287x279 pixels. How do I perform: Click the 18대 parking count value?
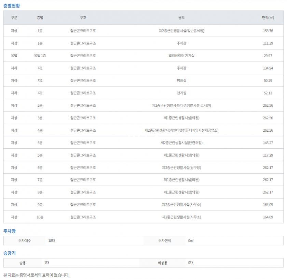pos(52,241)
